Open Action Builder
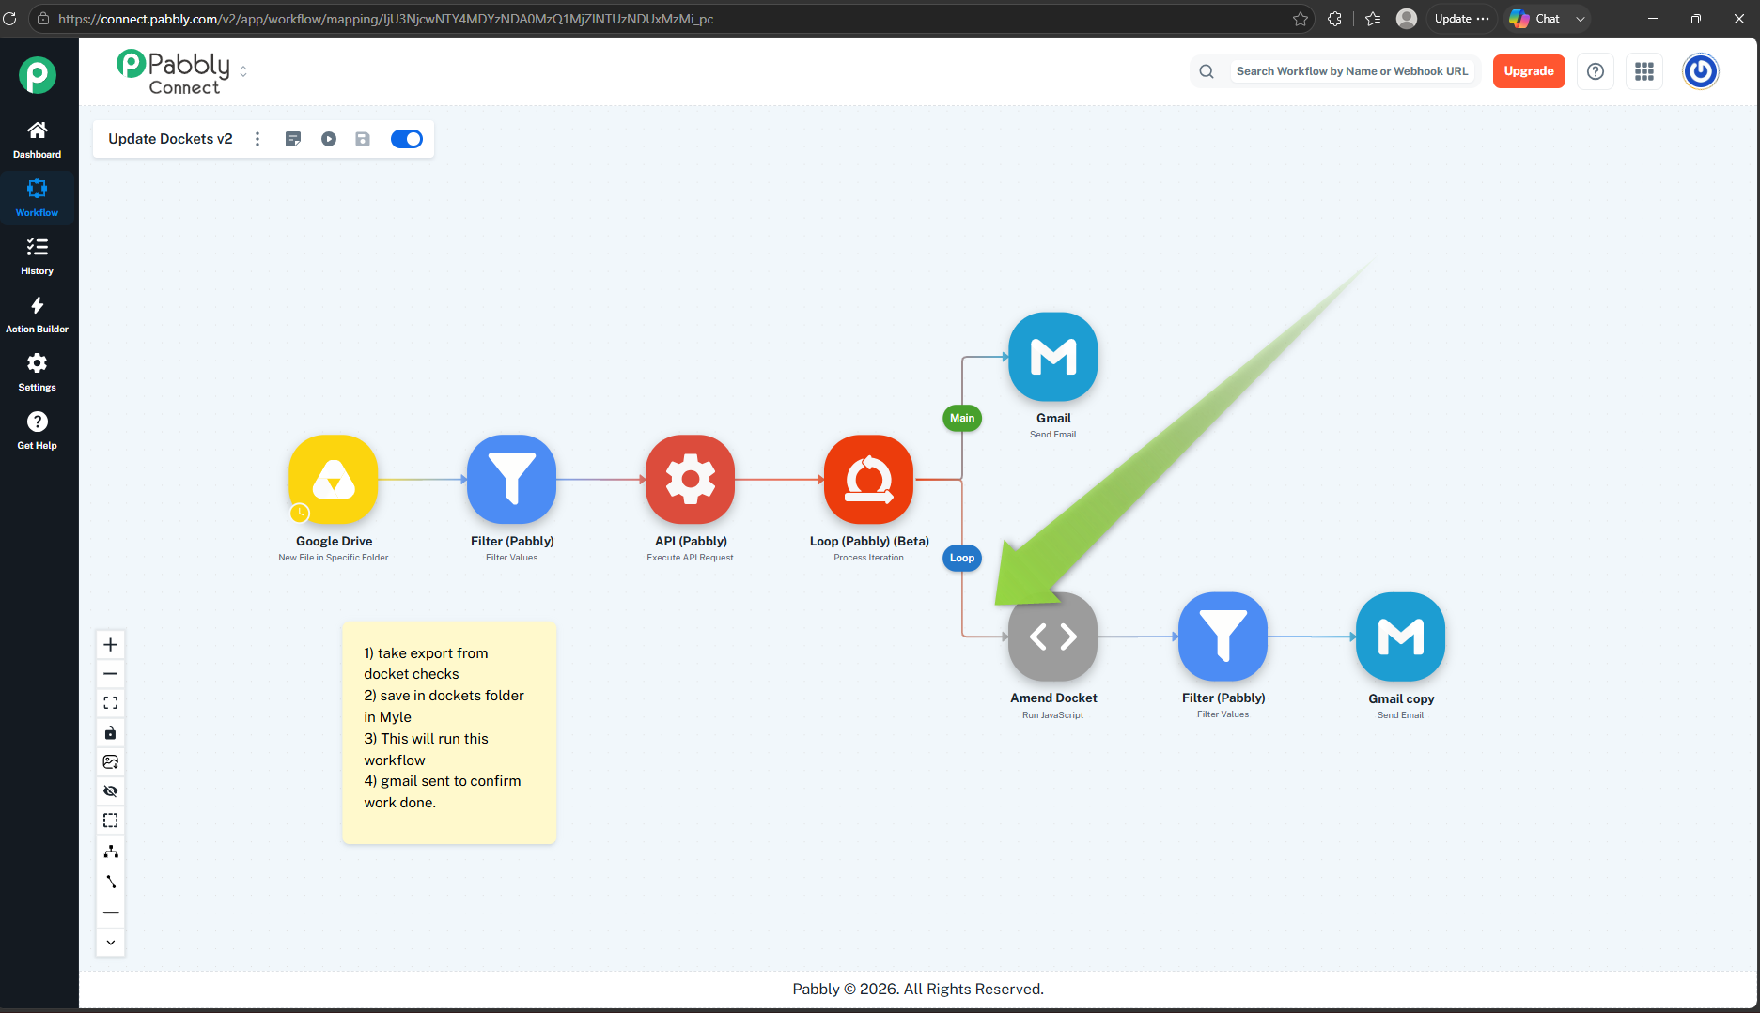 point(38,315)
